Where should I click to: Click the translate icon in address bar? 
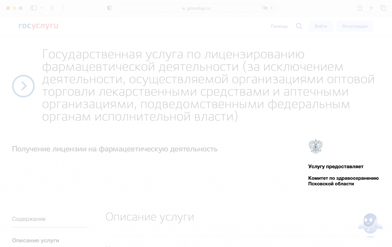pos(264,8)
